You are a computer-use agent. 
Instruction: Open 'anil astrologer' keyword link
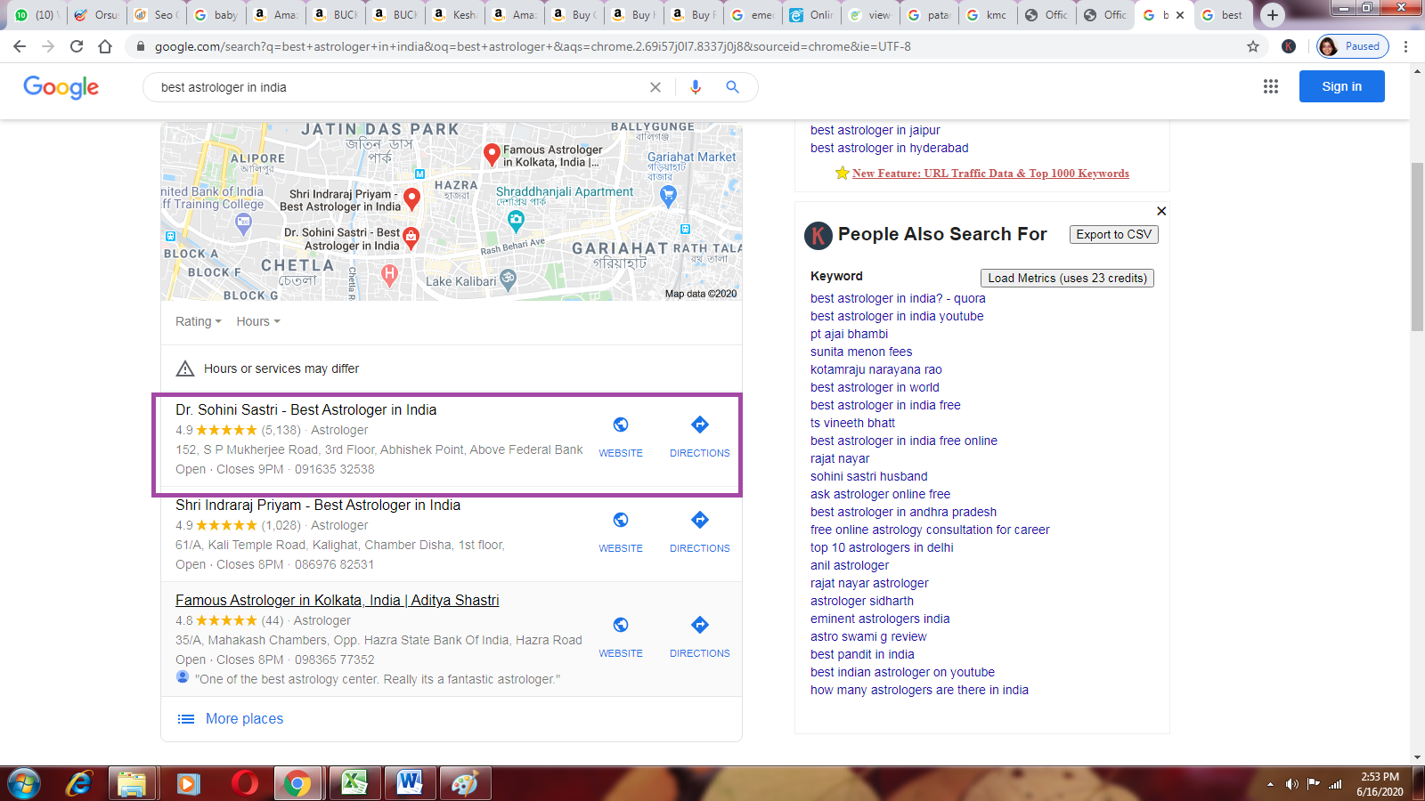(849, 565)
